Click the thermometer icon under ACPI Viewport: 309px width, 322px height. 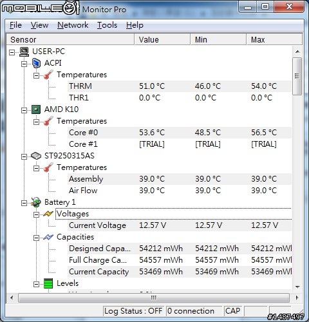coord(48,75)
